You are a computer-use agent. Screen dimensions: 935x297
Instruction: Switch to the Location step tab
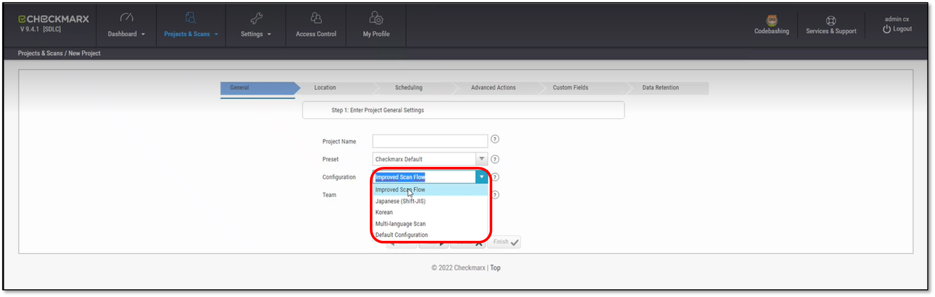[337, 88]
